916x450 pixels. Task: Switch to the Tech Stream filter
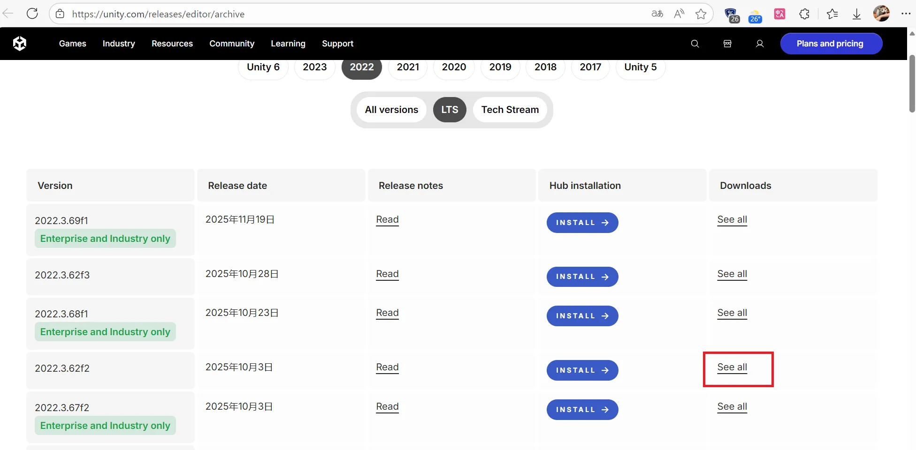510,110
